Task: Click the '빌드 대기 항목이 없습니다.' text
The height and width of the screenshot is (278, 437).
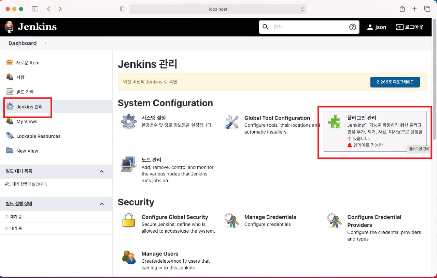Action: [26, 184]
